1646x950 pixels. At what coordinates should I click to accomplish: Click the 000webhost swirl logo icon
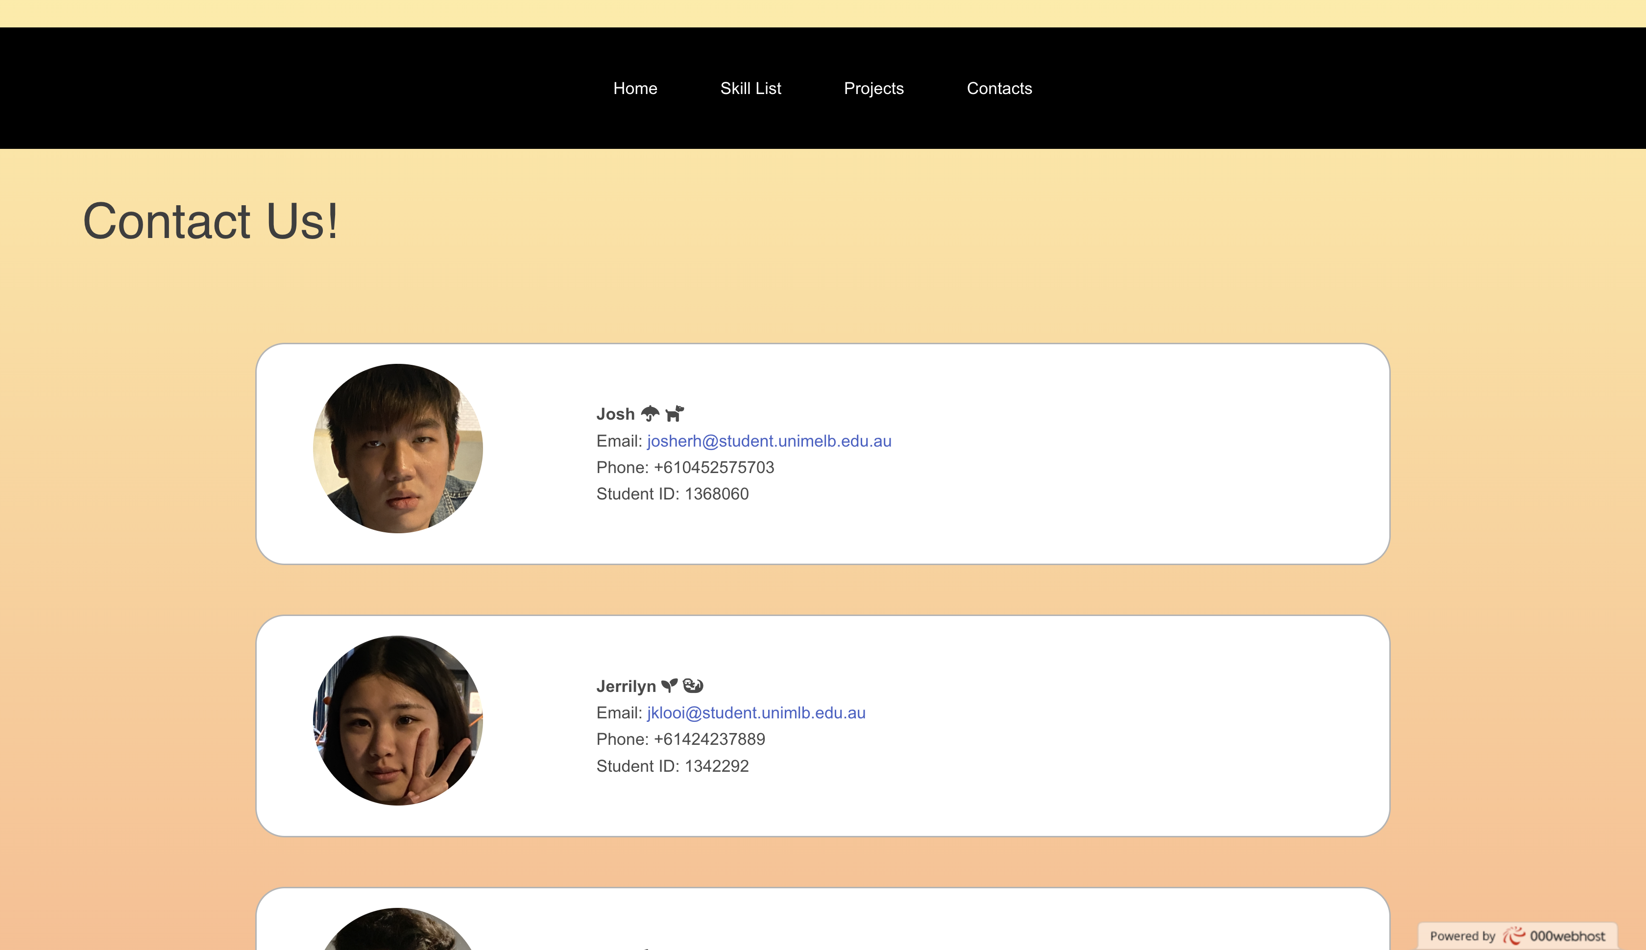tap(1514, 936)
